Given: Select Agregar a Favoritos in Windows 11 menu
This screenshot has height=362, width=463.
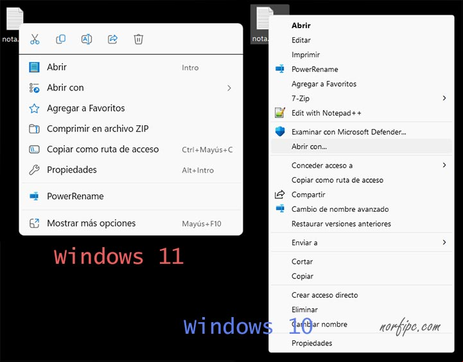Looking at the screenshot, I should 131,108.
